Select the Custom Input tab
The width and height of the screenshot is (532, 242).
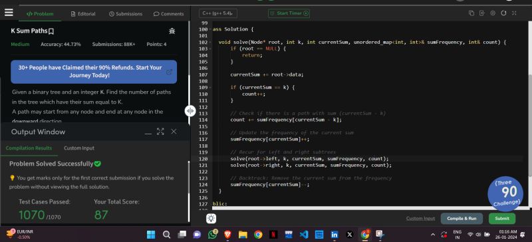(x=79, y=148)
